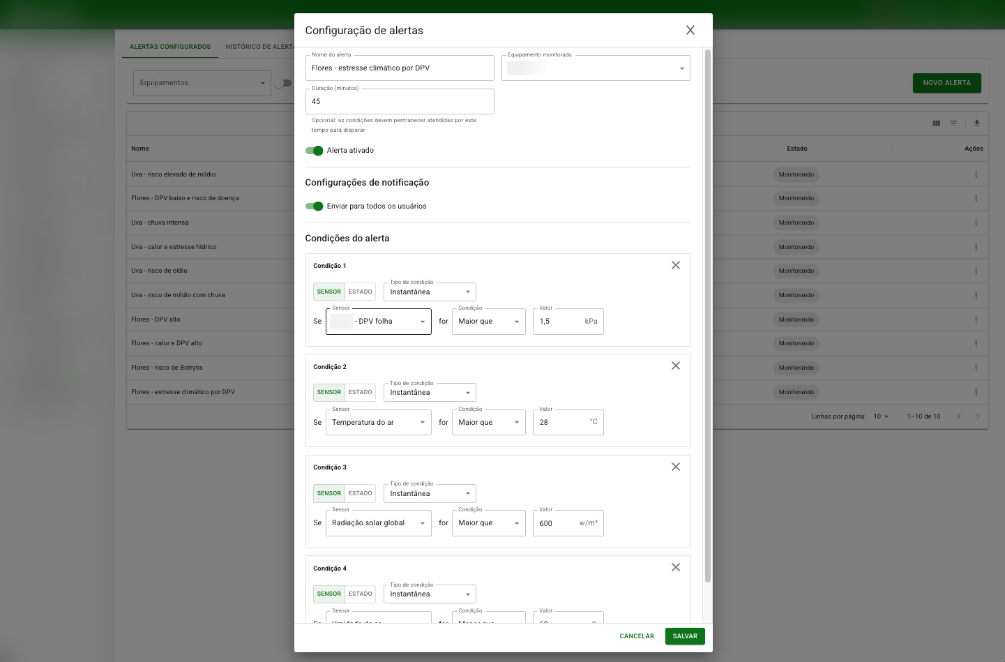Close the Configuração de alertas dialog
Screen dimensions: 1005x662
pos(690,30)
